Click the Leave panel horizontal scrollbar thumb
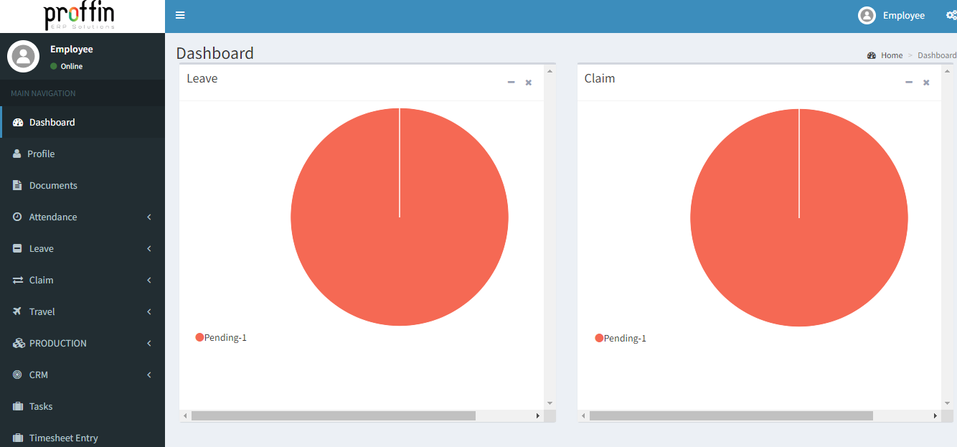 click(x=334, y=415)
